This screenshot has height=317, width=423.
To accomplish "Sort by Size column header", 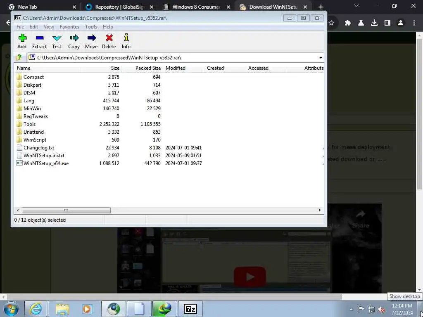I will (x=102, y=68).
